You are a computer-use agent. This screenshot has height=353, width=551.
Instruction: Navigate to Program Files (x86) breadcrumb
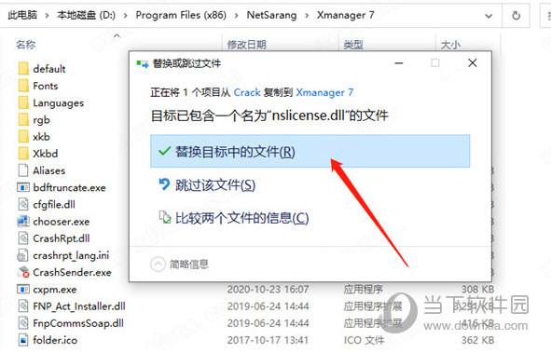tap(181, 15)
